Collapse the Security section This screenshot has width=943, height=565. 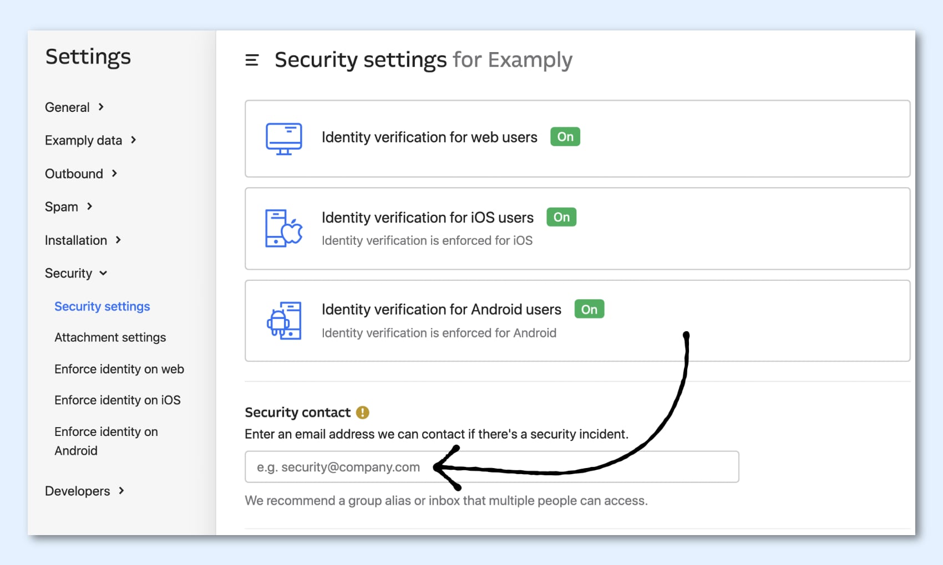(x=76, y=274)
